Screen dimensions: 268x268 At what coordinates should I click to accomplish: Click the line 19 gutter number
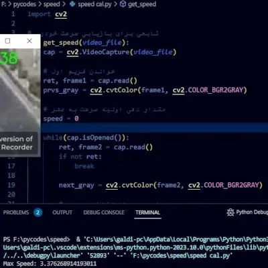pyautogui.click(x=11, y=185)
